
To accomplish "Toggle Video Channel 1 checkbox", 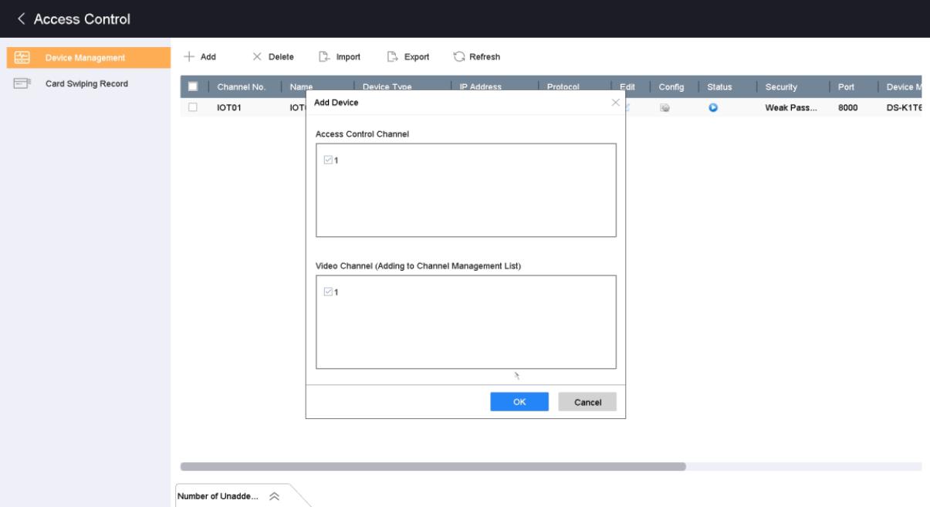I will coord(328,292).
